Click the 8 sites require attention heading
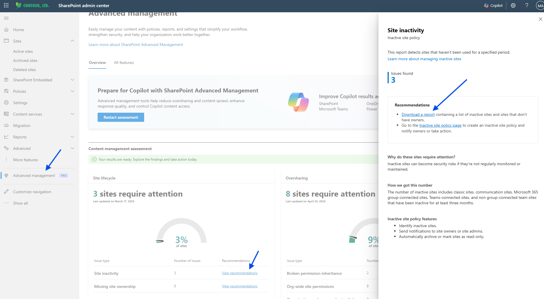Viewport: 544px width, 299px height. click(331, 194)
